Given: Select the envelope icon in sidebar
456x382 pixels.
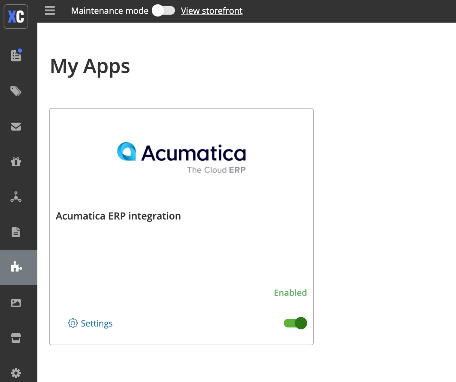Looking at the screenshot, I should tap(16, 127).
